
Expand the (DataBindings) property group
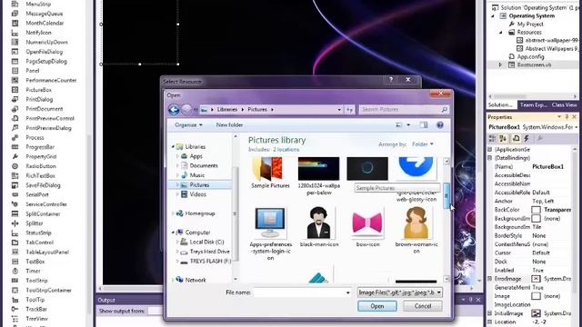[x=490, y=158]
